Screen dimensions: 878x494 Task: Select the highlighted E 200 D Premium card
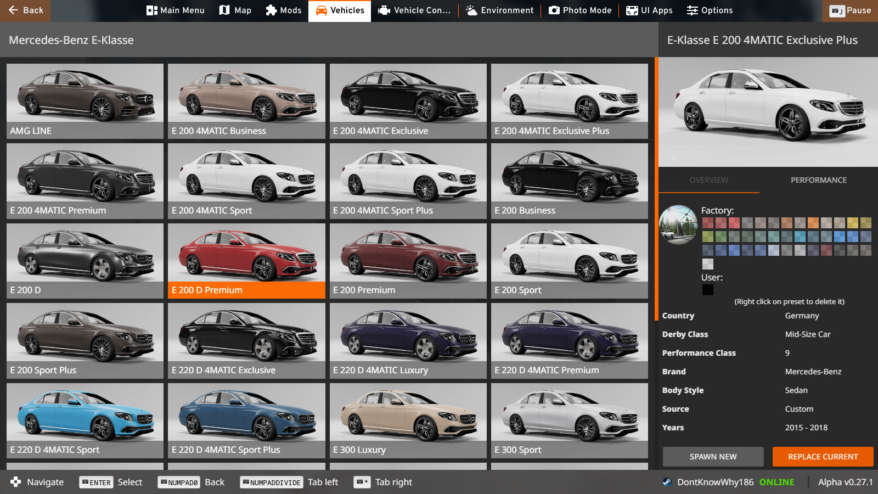[x=246, y=261]
